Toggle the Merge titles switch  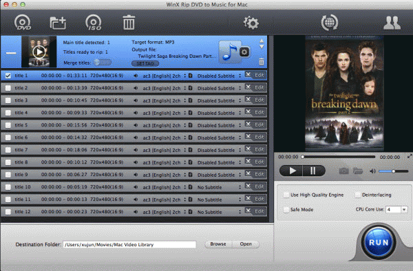[x=103, y=63]
